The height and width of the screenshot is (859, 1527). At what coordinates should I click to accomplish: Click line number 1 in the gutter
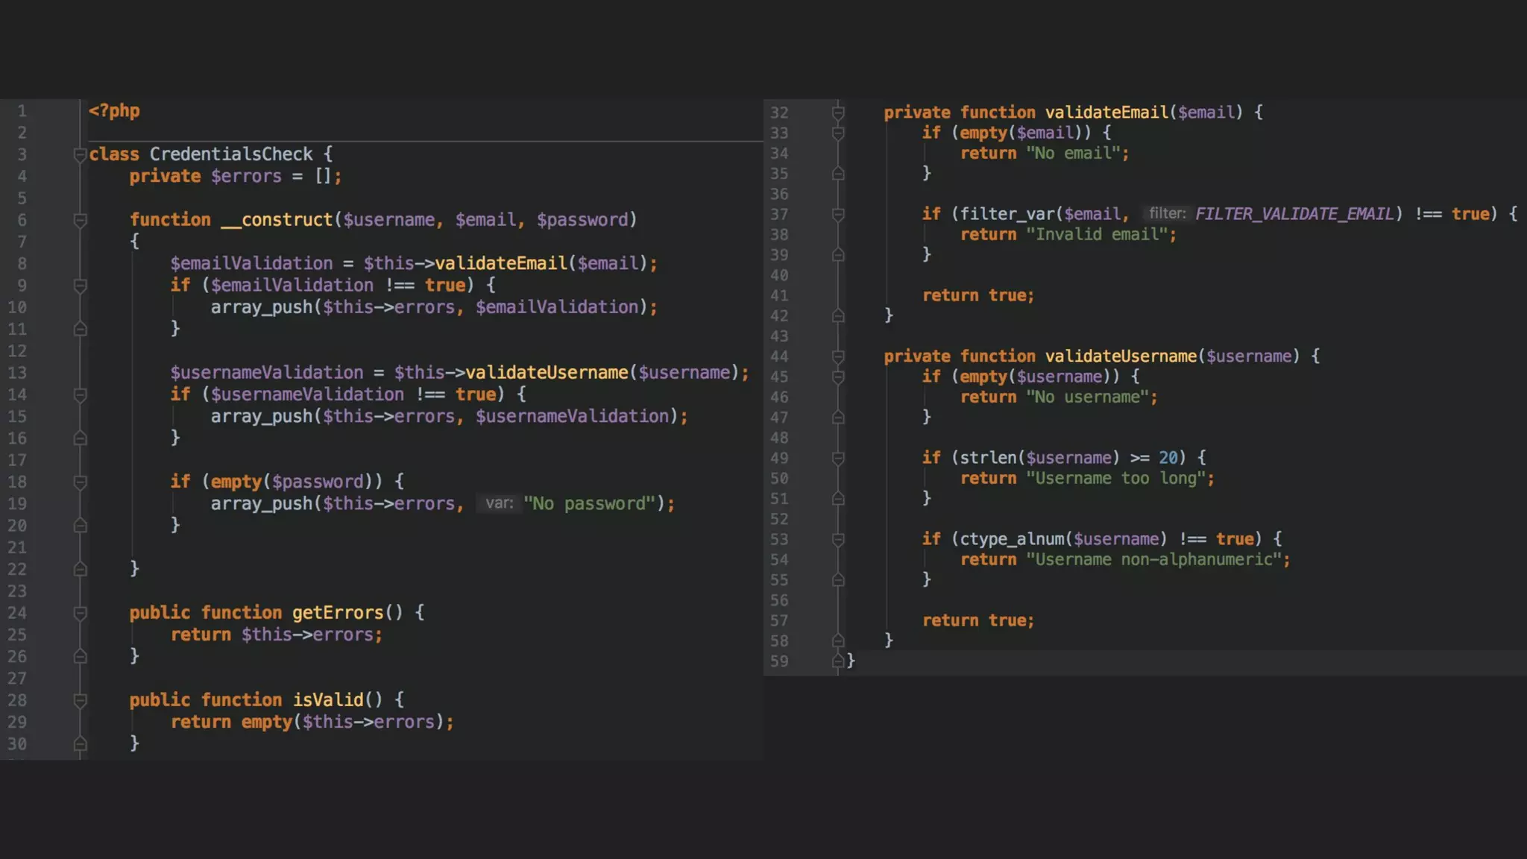(x=22, y=111)
